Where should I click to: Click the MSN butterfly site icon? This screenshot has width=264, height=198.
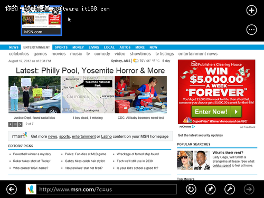click(31, 190)
